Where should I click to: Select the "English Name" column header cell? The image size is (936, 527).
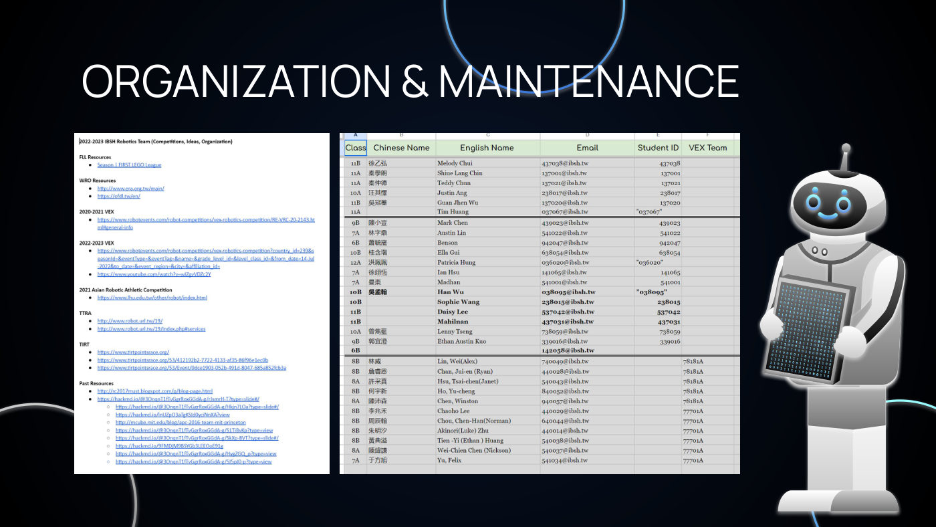487,148
